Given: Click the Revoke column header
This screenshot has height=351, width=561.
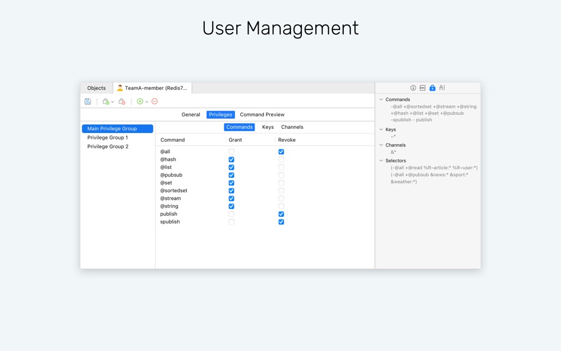Looking at the screenshot, I should [x=287, y=140].
